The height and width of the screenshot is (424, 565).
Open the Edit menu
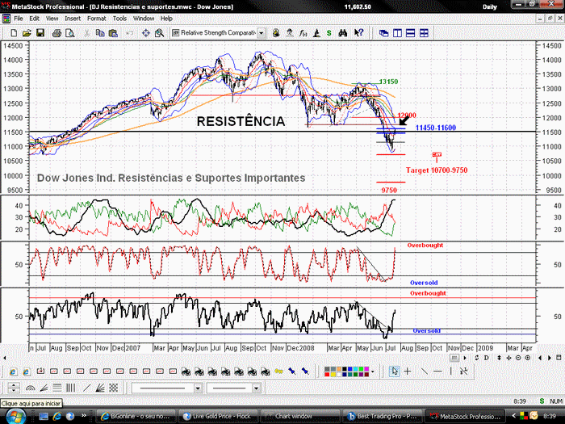pyautogui.click(x=34, y=19)
